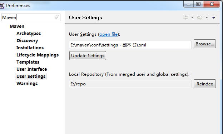Open the Templates preference page
Viewport: 223px width, 134px height.
(x=28, y=62)
